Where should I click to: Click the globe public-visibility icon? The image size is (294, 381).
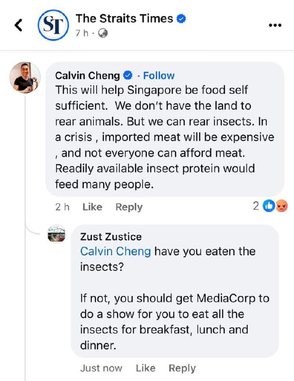tap(103, 33)
